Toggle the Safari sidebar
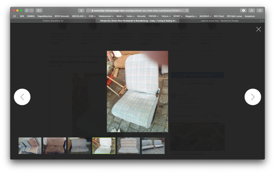Image resolution: width=275 pixels, height=173 pixels. (x=39, y=11)
